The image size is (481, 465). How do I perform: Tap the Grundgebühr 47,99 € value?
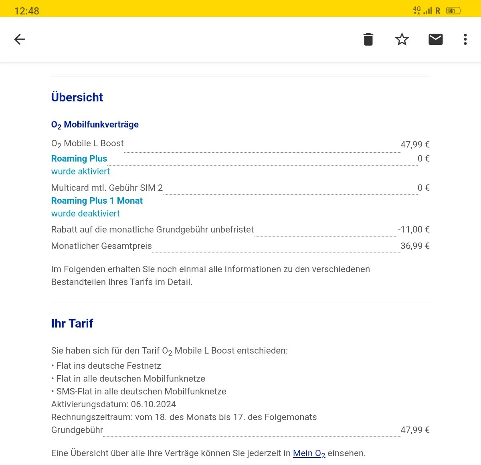[x=415, y=430]
